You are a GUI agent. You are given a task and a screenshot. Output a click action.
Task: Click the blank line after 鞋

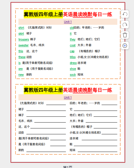96,146
